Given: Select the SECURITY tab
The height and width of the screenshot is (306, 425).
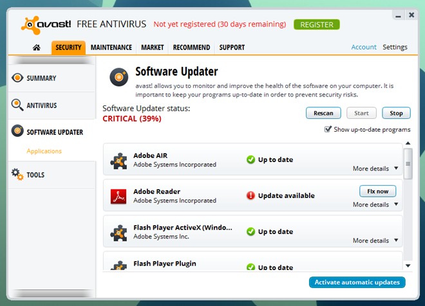Looking at the screenshot, I should coord(68,48).
